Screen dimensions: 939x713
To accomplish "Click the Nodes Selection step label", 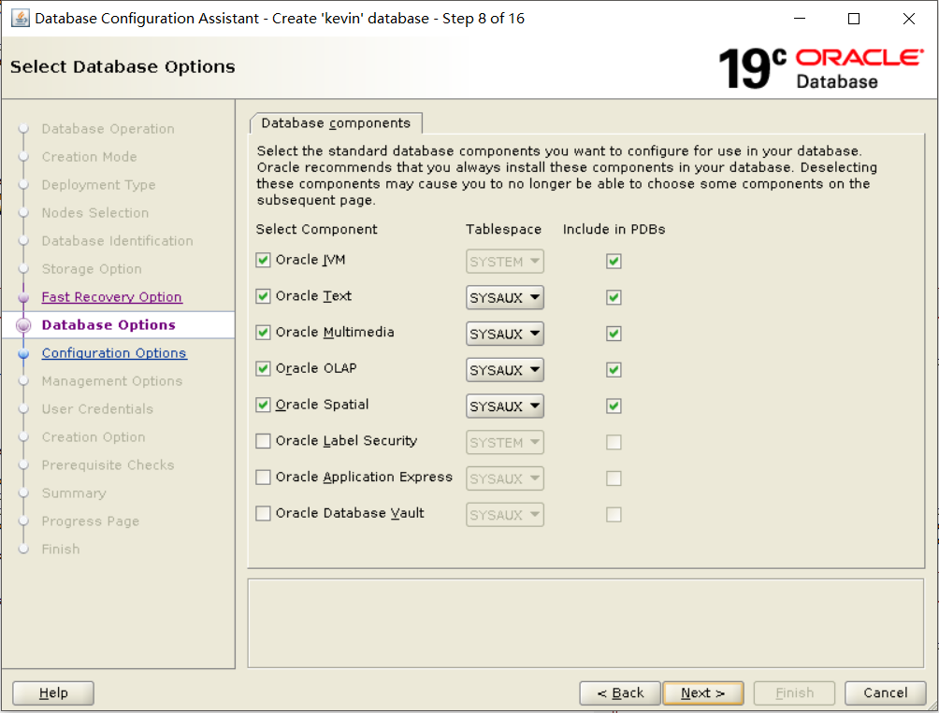I will (x=94, y=213).
